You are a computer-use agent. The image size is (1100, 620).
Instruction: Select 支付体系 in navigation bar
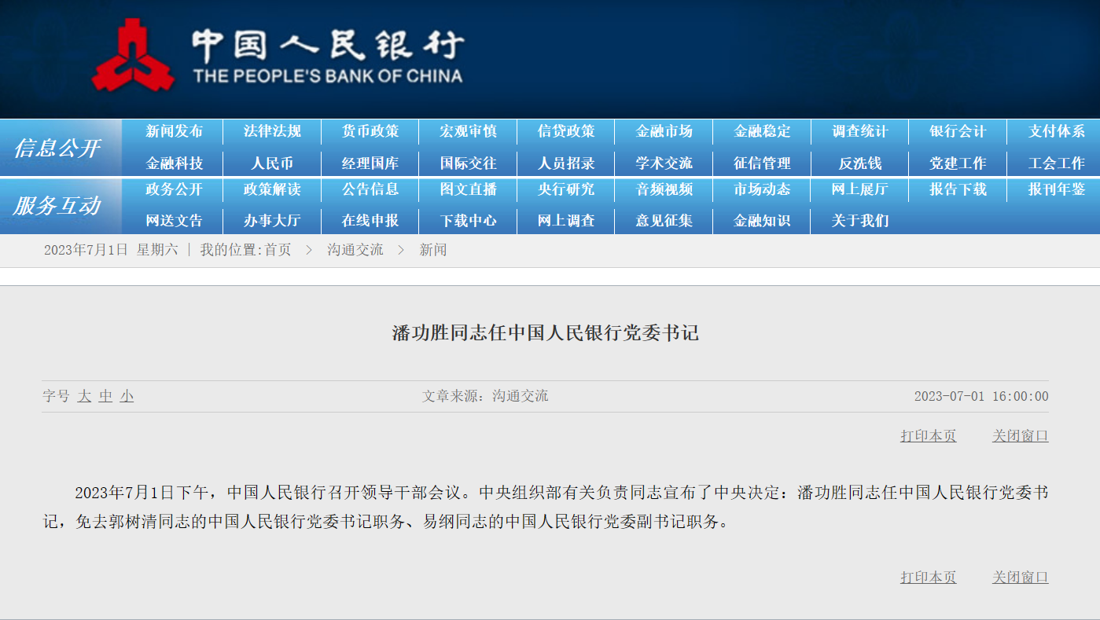1056,131
